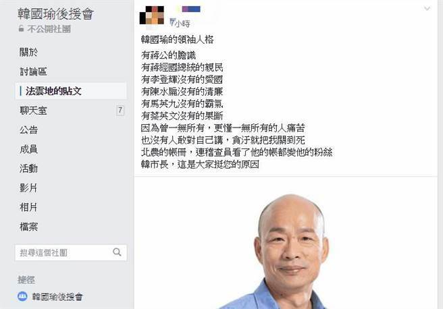Click the post timestamp 7小時
This screenshot has height=309, width=443.
coord(180,24)
